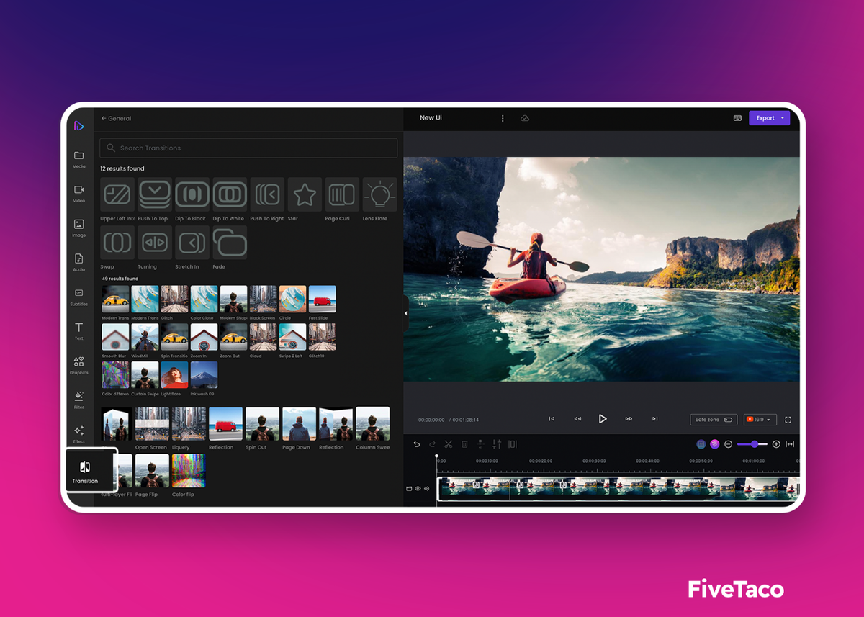Screen dimensions: 864x617
Task: Click the cloud save status icon
Action: coord(525,118)
